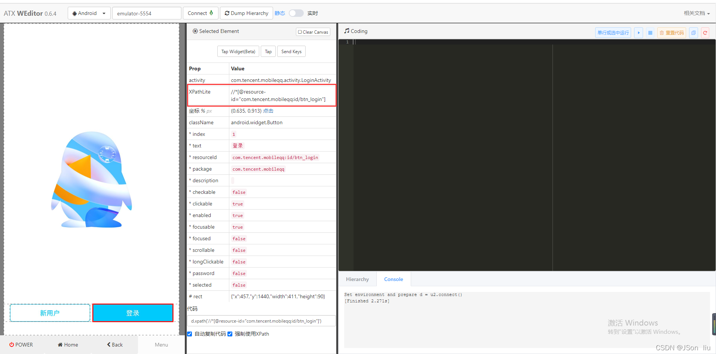Click the Coding panel title
Viewport: 716px width, 354px height.
click(x=356, y=31)
